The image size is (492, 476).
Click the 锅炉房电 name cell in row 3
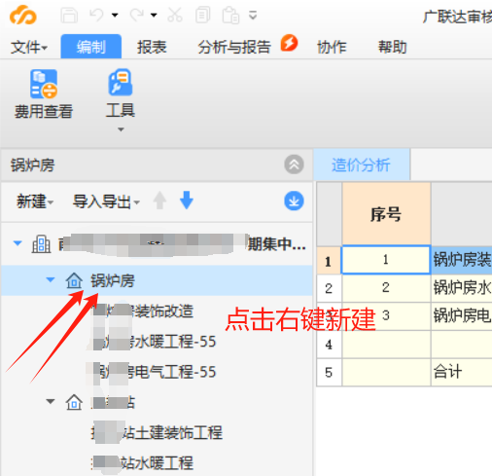click(x=462, y=316)
